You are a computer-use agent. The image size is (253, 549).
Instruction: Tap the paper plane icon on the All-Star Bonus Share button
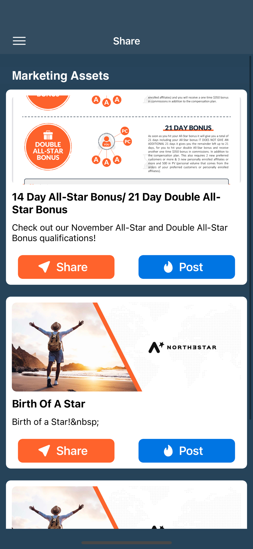[44, 267]
